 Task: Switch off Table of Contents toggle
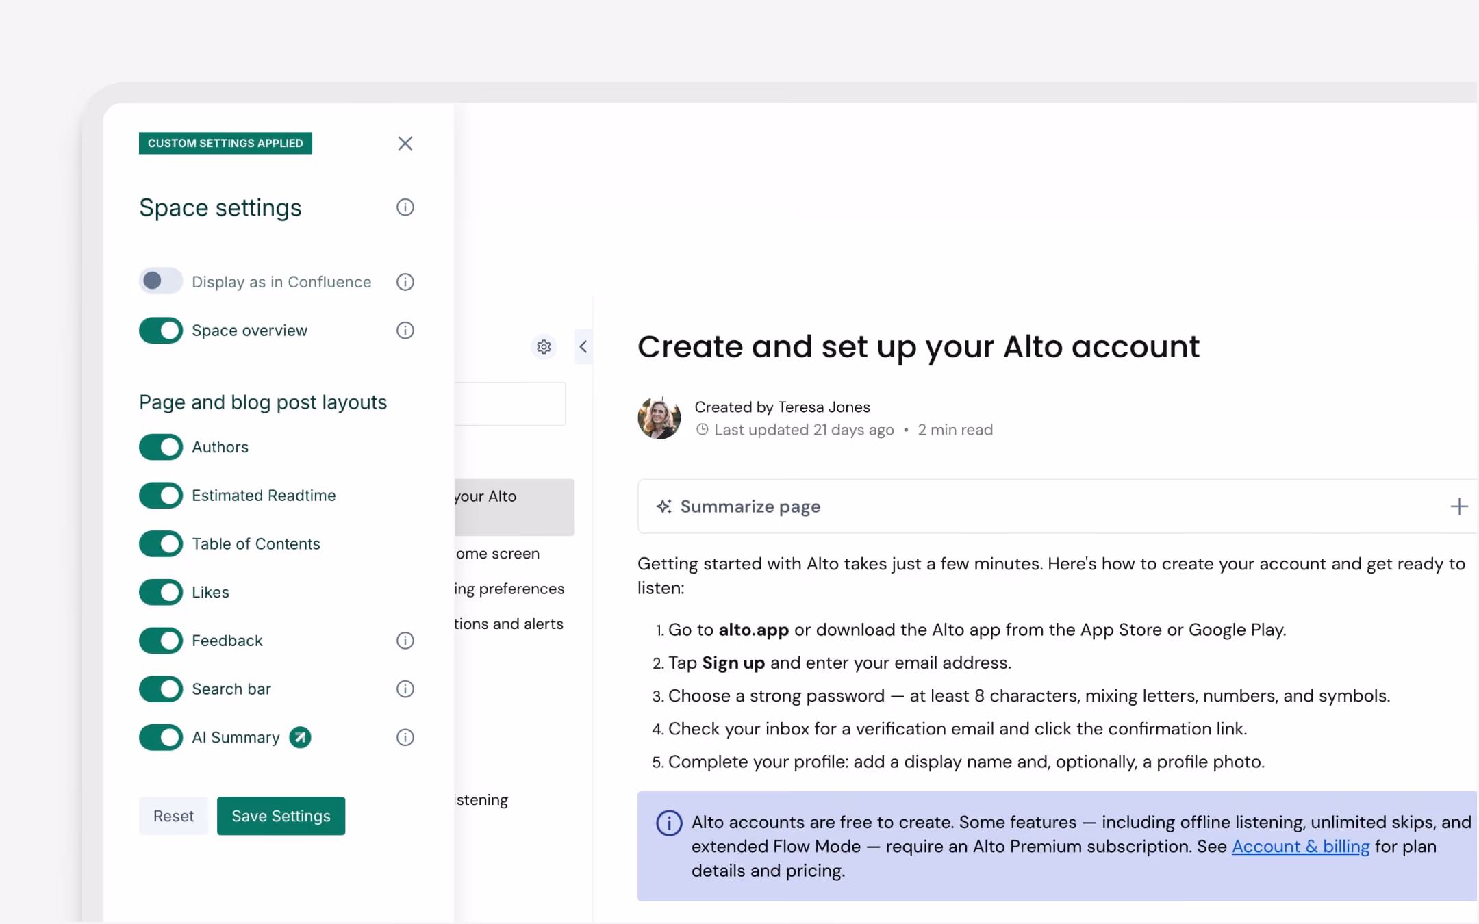point(161,544)
